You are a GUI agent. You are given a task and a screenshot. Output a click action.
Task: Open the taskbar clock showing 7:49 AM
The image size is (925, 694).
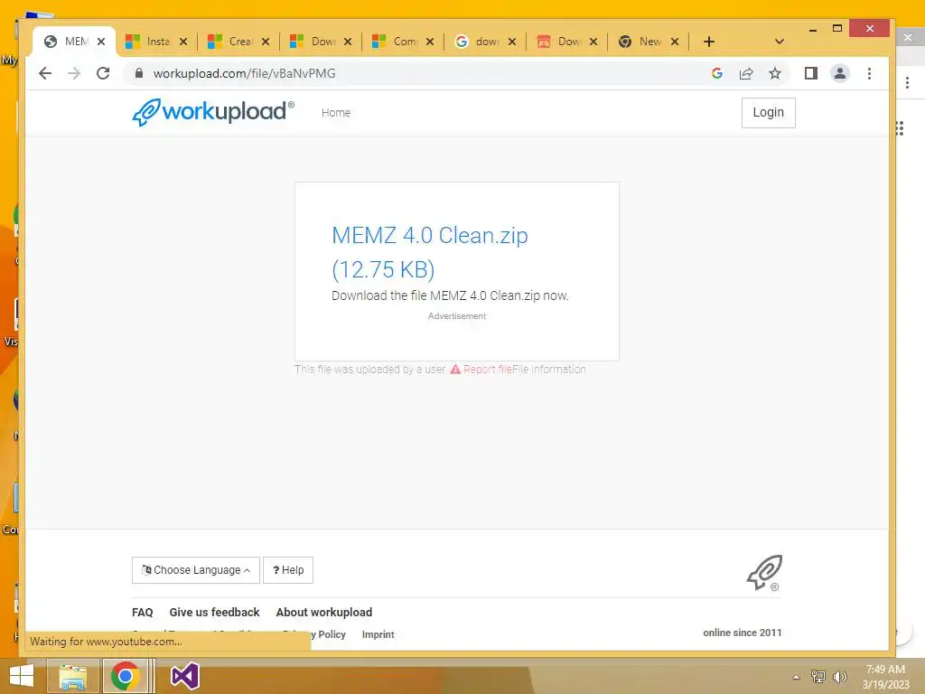click(885, 677)
